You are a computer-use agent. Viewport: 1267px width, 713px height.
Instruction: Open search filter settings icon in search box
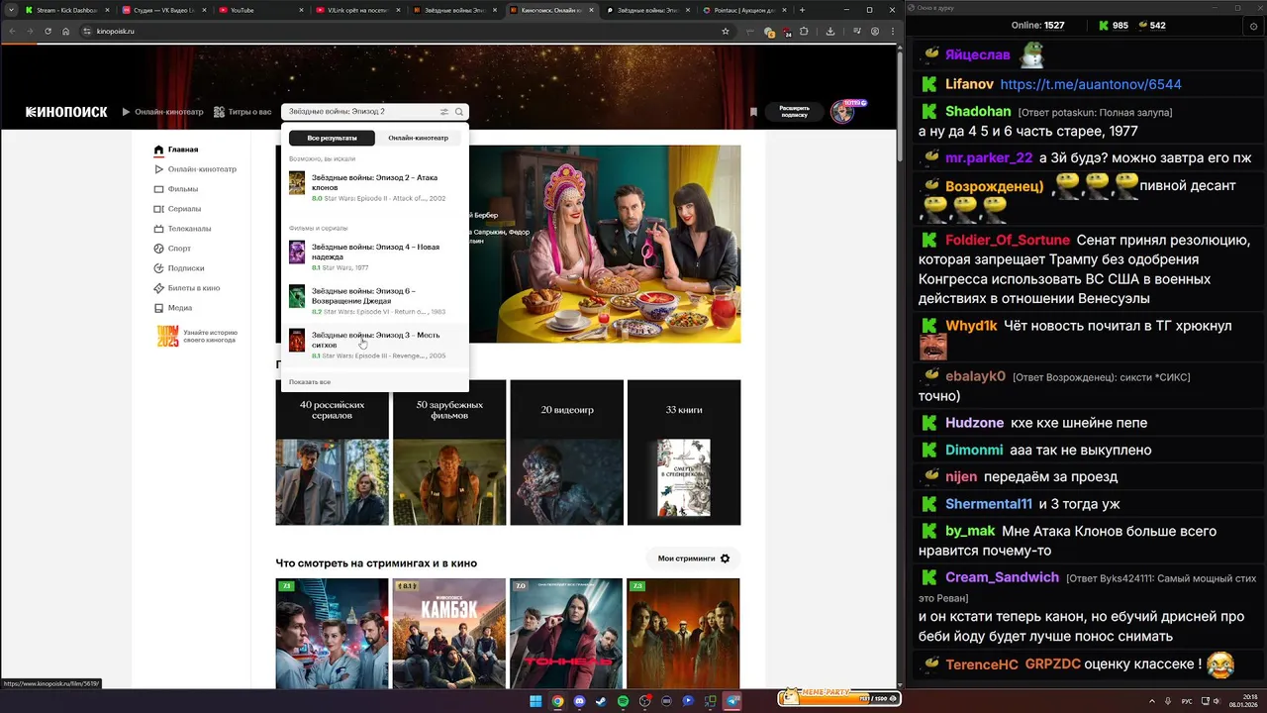coord(444,112)
